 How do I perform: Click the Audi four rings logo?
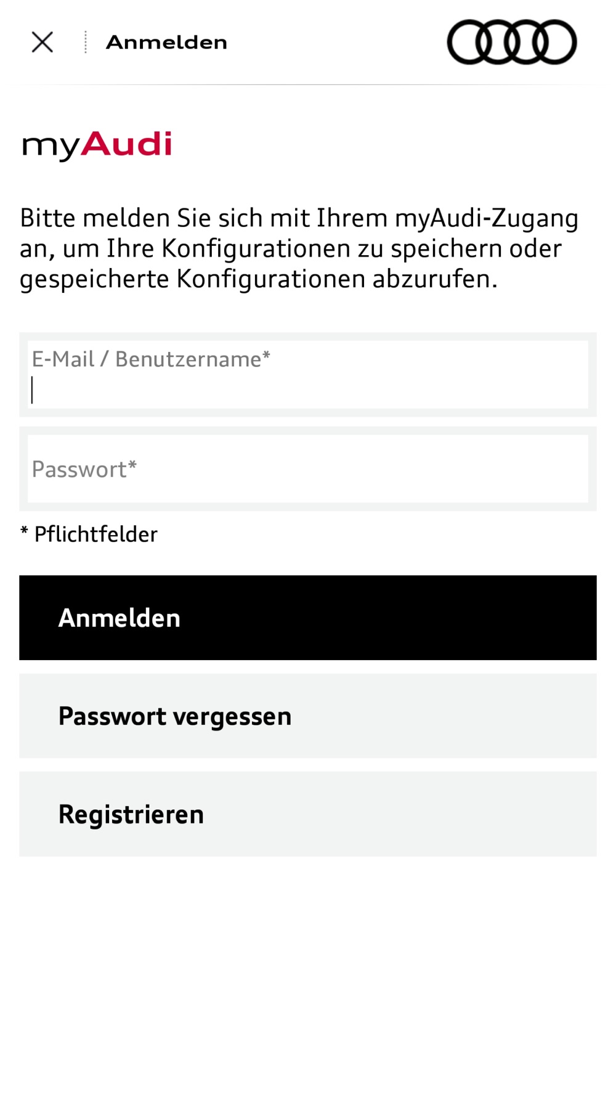[x=511, y=42]
